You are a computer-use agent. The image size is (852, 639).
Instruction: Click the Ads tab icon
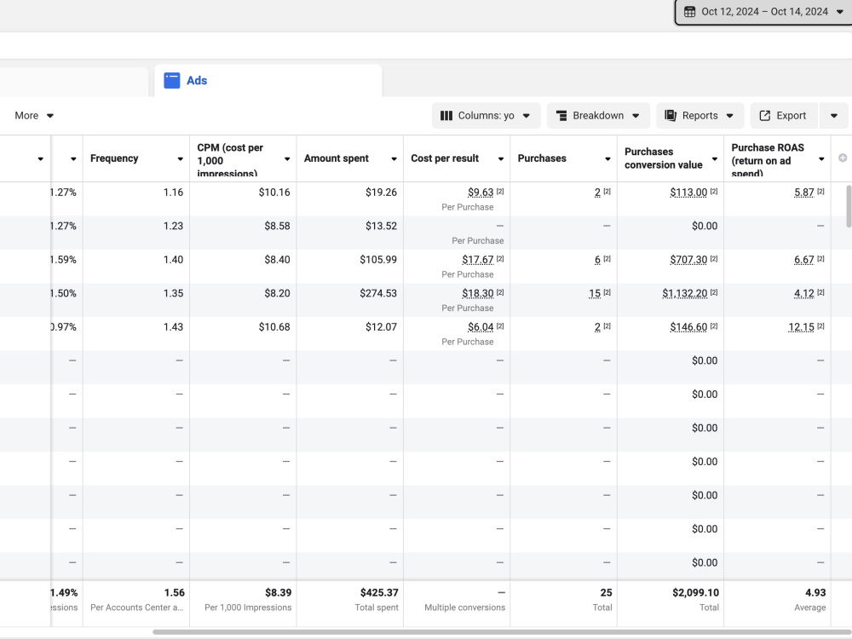click(x=172, y=80)
